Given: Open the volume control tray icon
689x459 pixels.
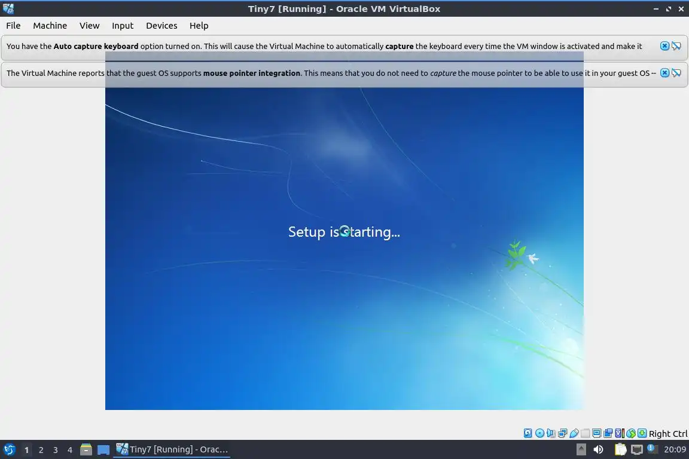Looking at the screenshot, I should click(598, 449).
